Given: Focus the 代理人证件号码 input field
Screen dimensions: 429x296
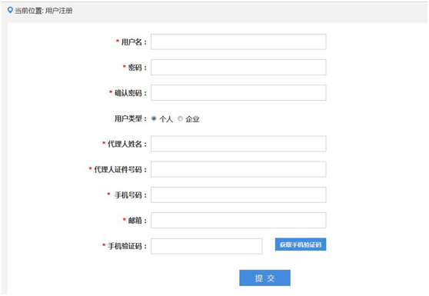Looking at the screenshot, I should click(238, 169).
